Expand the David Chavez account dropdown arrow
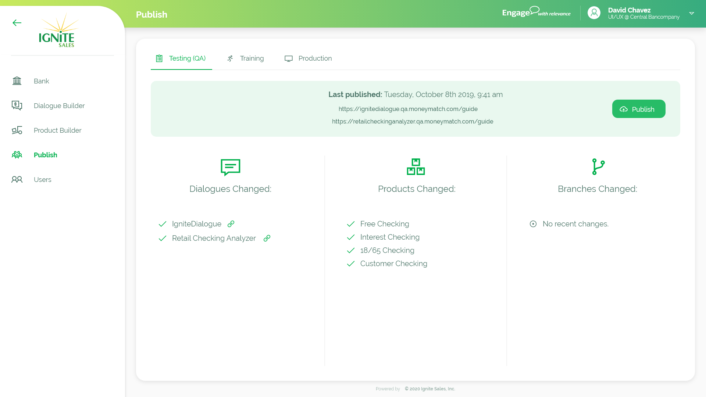This screenshot has height=397, width=706. point(691,13)
